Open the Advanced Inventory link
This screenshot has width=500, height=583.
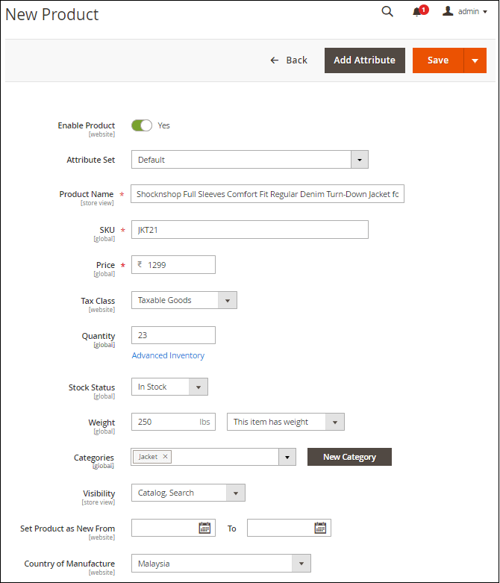[168, 355]
